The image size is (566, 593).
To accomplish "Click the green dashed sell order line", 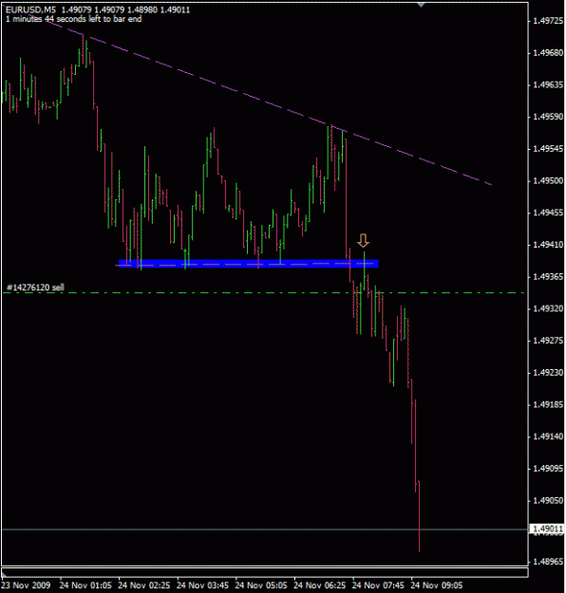I will pyautogui.click(x=263, y=293).
